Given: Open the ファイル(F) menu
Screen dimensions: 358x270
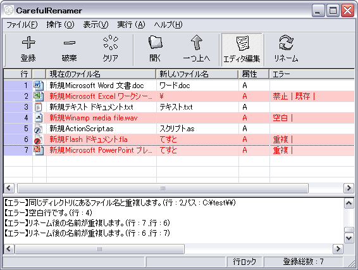Looking at the screenshot, I should point(22,25).
